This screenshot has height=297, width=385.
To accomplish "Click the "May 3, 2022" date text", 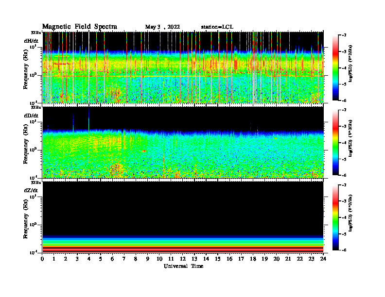I will pos(162,27).
